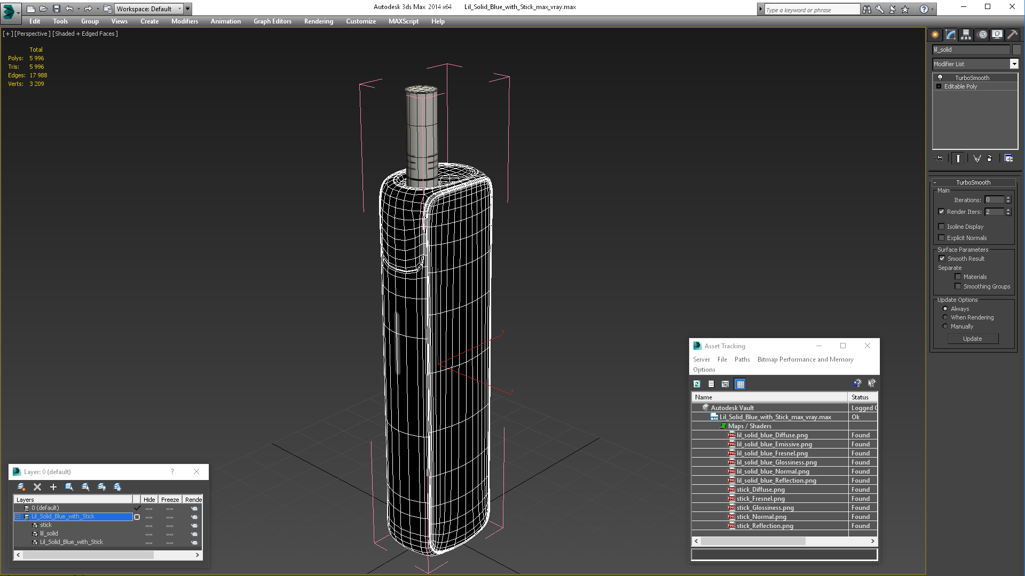1025x576 pixels.
Task: Collapse the Lil_Solid_Blue_with_Stick layer tree
Action: [x=18, y=517]
